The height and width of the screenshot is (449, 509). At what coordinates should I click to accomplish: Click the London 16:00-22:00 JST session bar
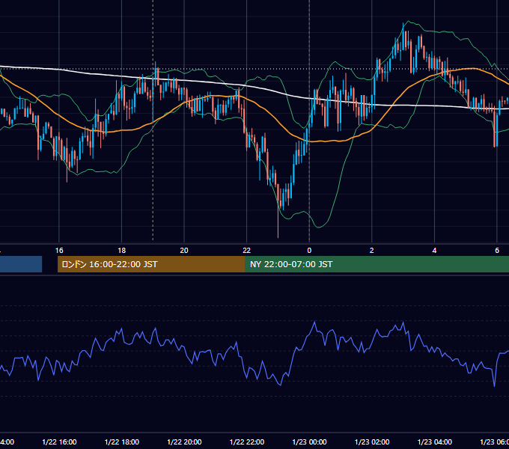151,264
